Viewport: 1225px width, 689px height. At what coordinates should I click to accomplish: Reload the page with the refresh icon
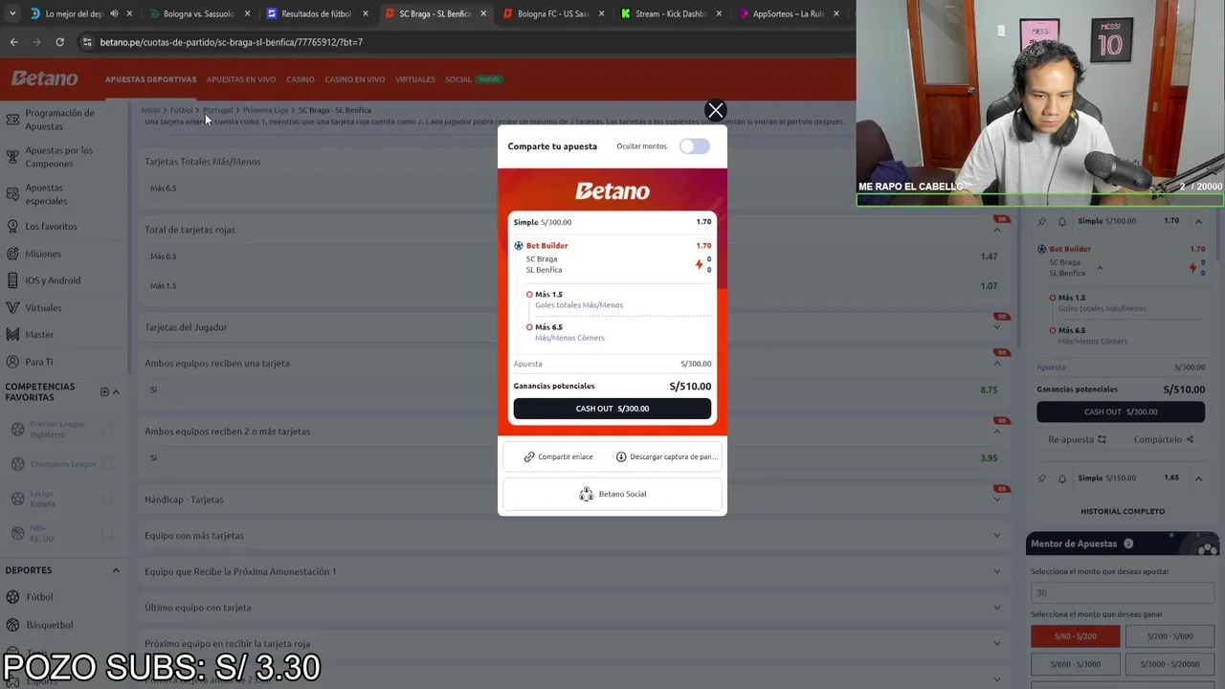[x=59, y=42]
